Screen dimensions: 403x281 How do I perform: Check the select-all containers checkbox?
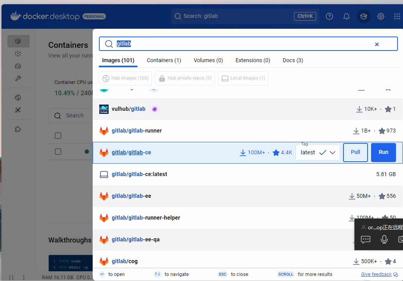[x=58, y=136]
